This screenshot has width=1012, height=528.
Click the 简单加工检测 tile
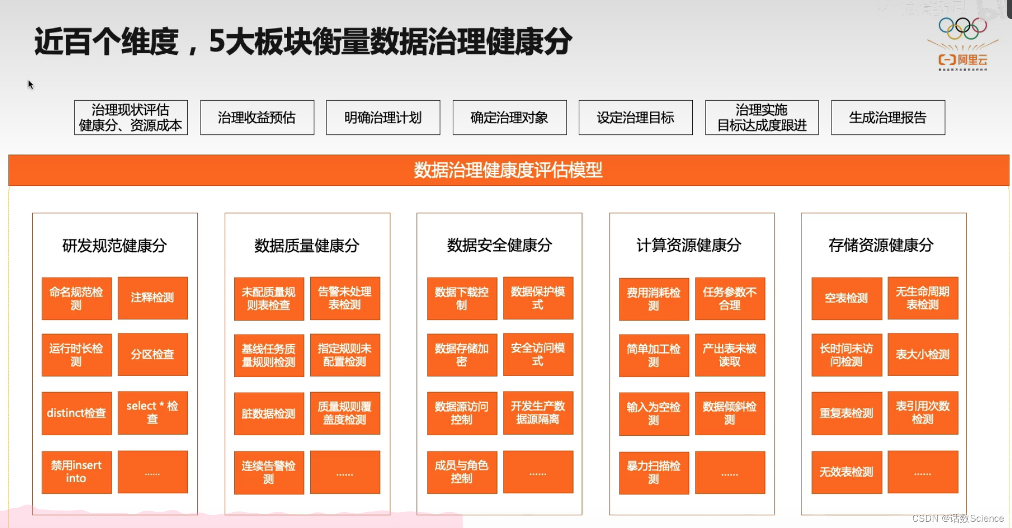654,356
